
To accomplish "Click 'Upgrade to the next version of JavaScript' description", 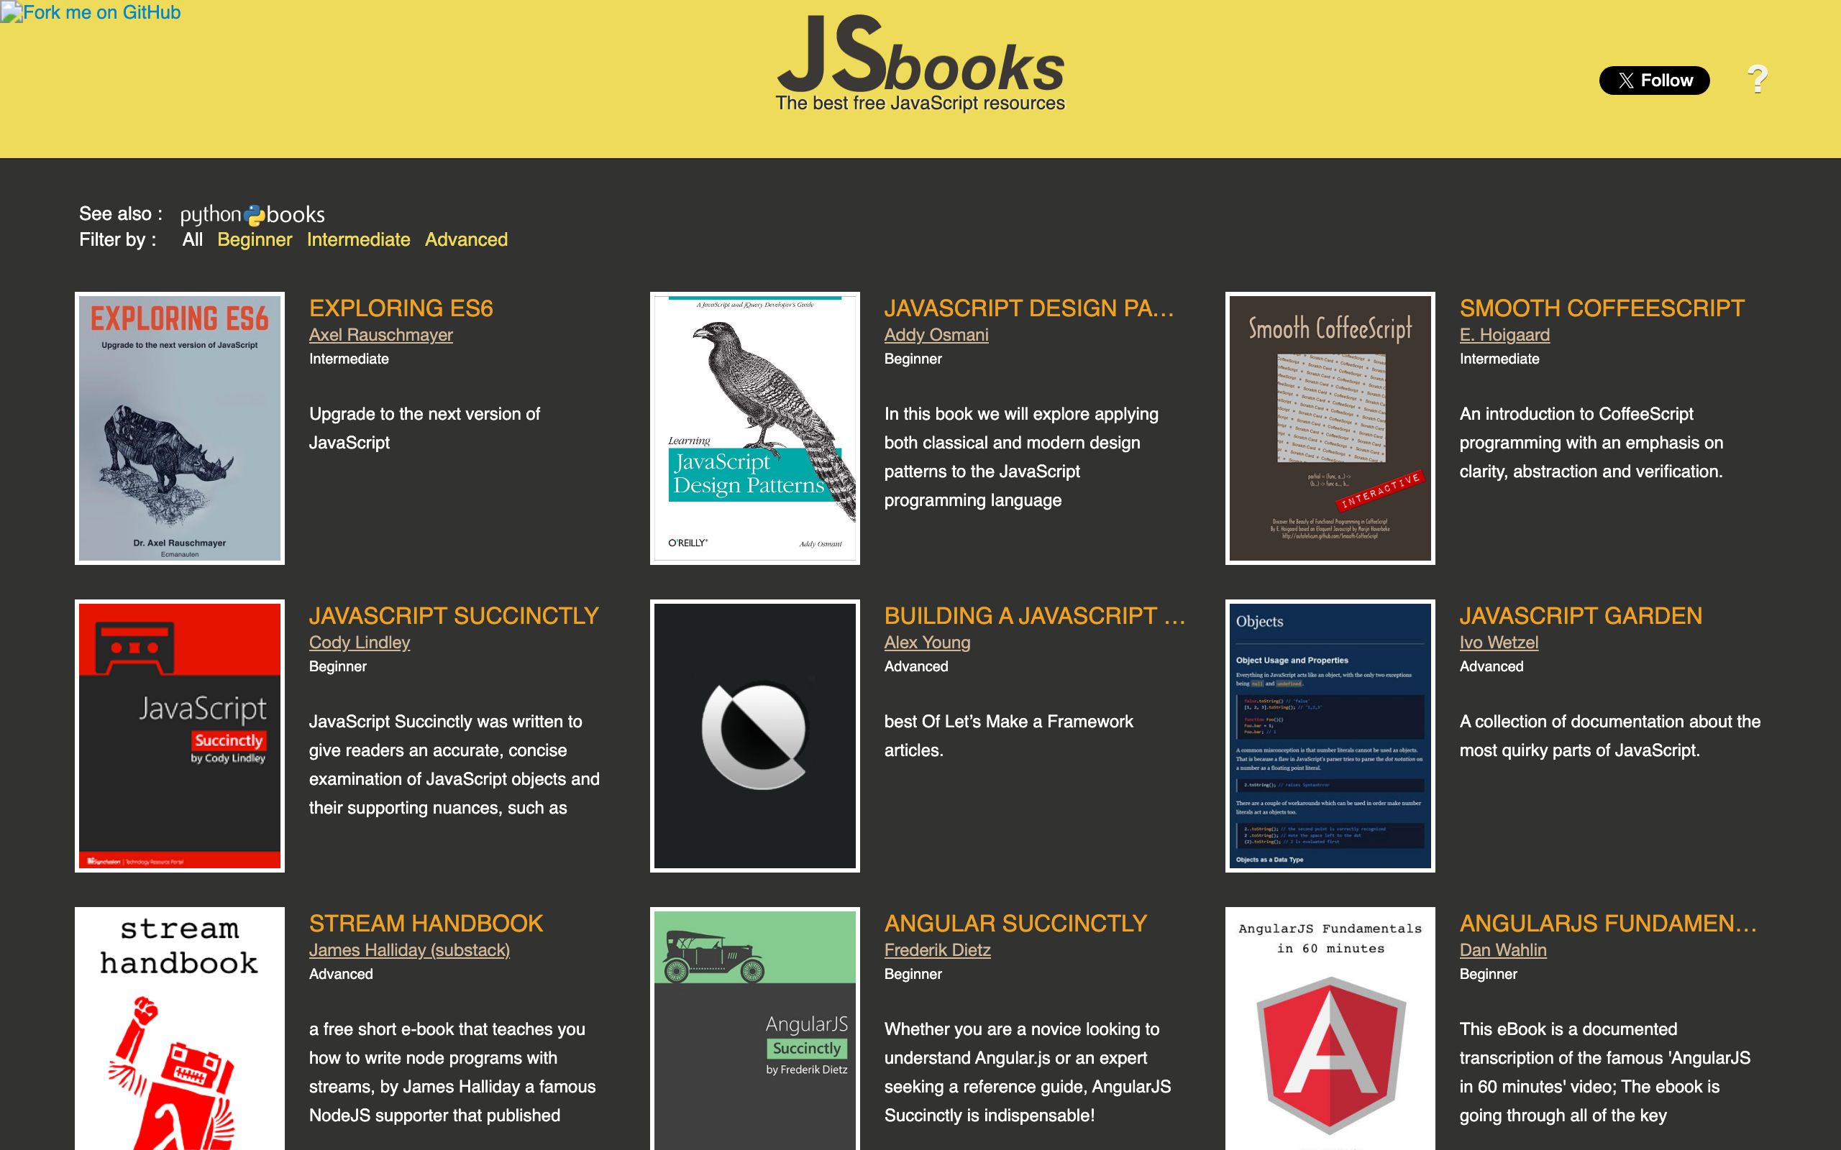I will (x=424, y=428).
